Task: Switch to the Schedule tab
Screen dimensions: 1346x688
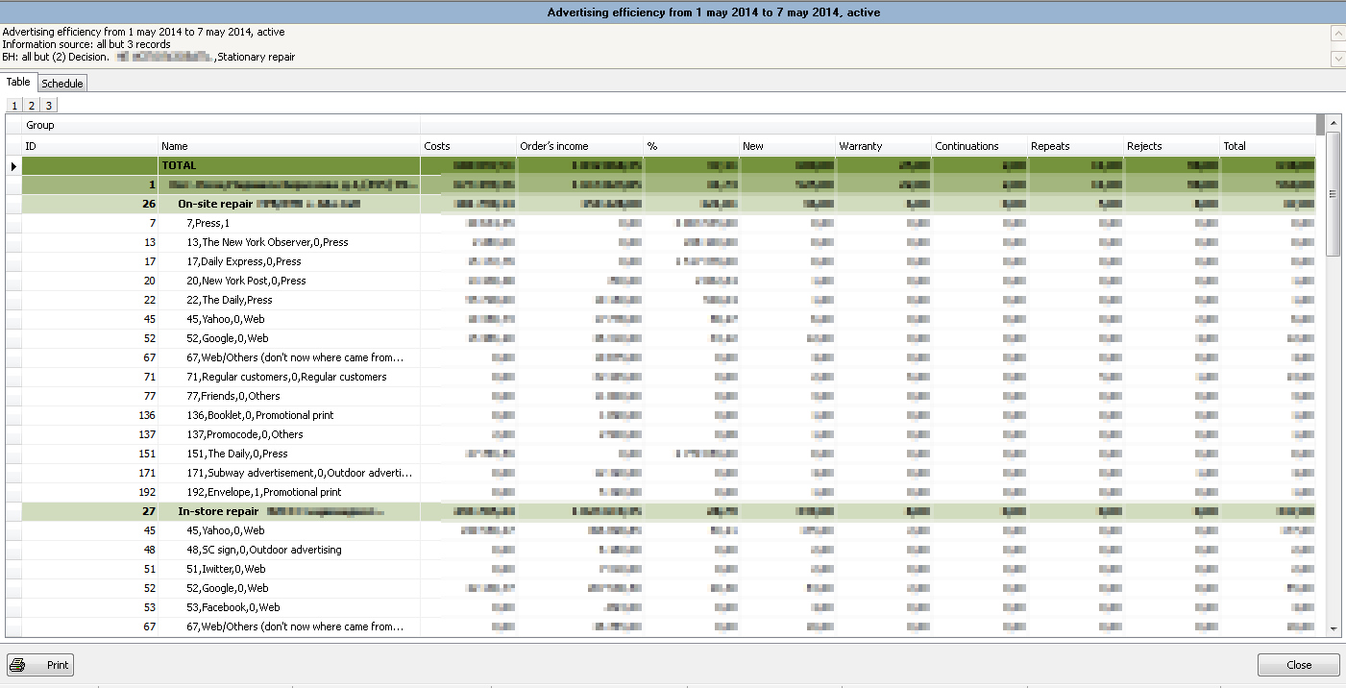Action: [62, 84]
